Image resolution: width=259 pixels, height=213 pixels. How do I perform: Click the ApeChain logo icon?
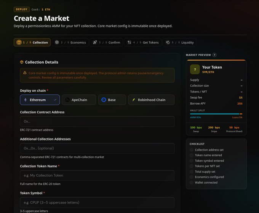coord(67,100)
